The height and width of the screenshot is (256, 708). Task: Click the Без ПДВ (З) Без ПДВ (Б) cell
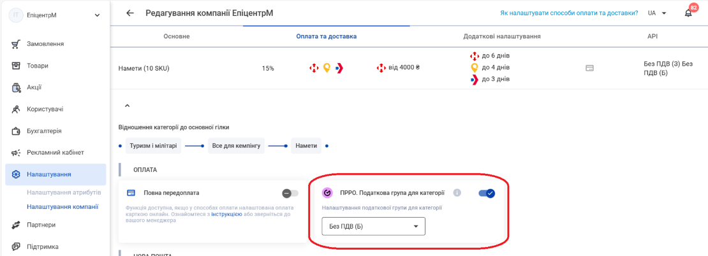[x=669, y=68]
